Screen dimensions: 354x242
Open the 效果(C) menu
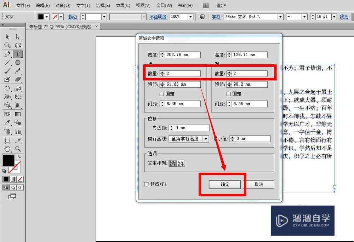coord(123,5)
